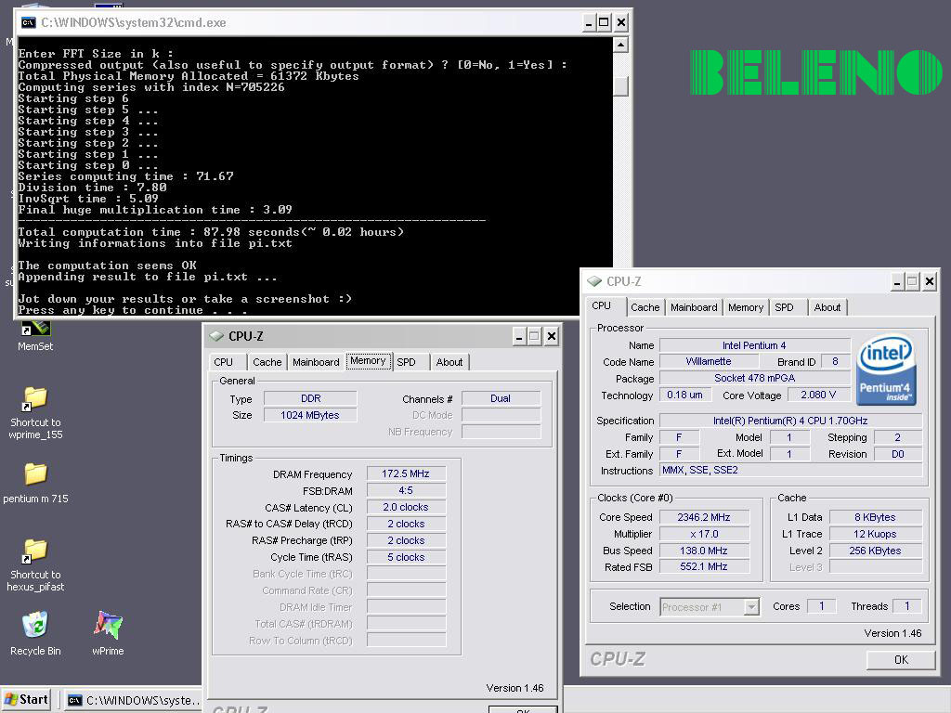
Task: Close the CPU-Z processor window
Action: tap(929, 282)
